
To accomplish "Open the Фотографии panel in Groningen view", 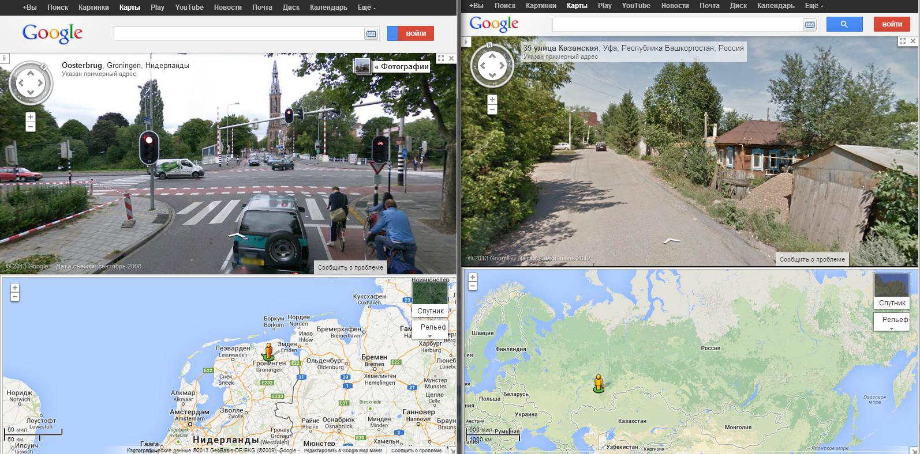I will (402, 66).
